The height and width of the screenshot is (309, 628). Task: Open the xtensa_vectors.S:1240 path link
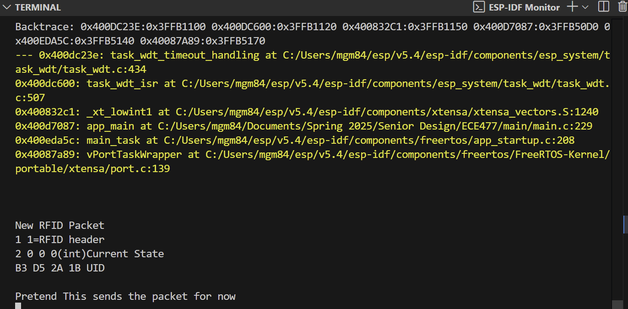click(387, 112)
